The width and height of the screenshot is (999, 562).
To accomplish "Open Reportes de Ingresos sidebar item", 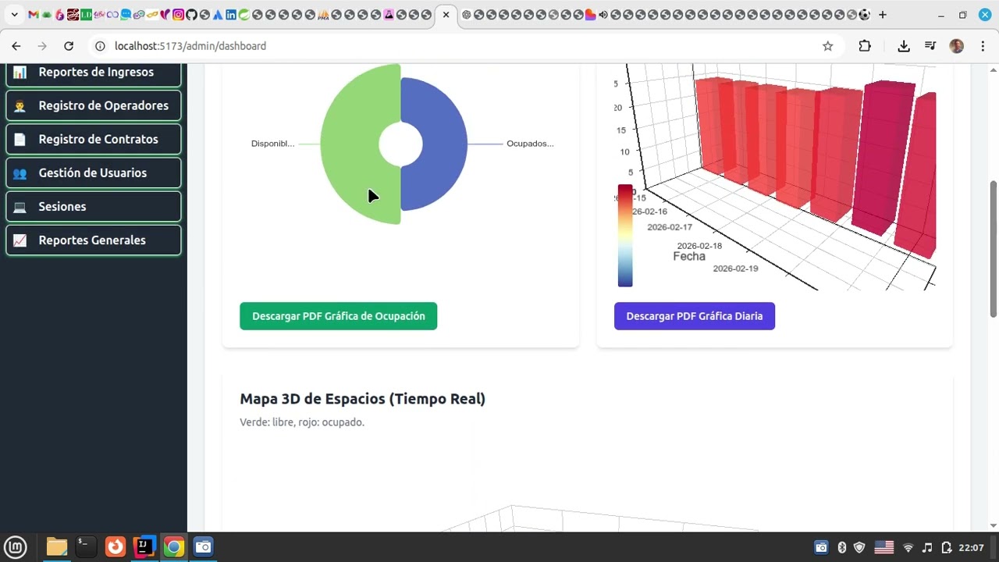I will [94, 72].
